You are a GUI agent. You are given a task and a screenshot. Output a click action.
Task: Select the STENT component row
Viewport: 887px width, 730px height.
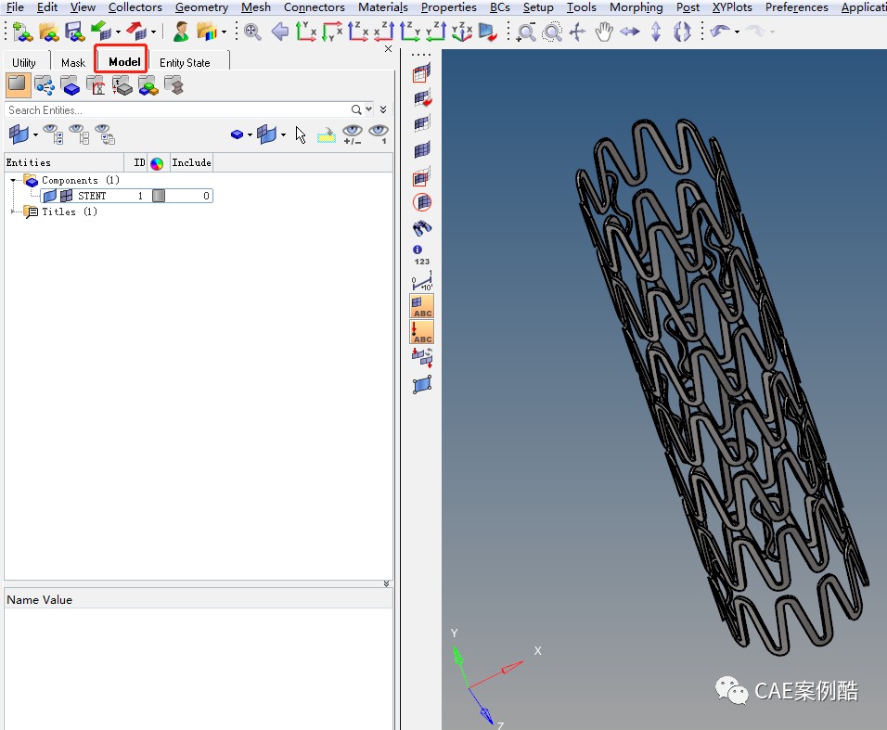click(127, 196)
